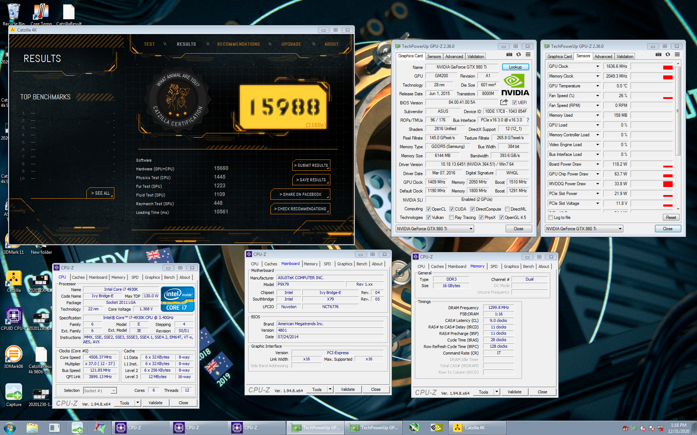Toggle the UEFI checkbox in GPU-Z

coord(514,103)
